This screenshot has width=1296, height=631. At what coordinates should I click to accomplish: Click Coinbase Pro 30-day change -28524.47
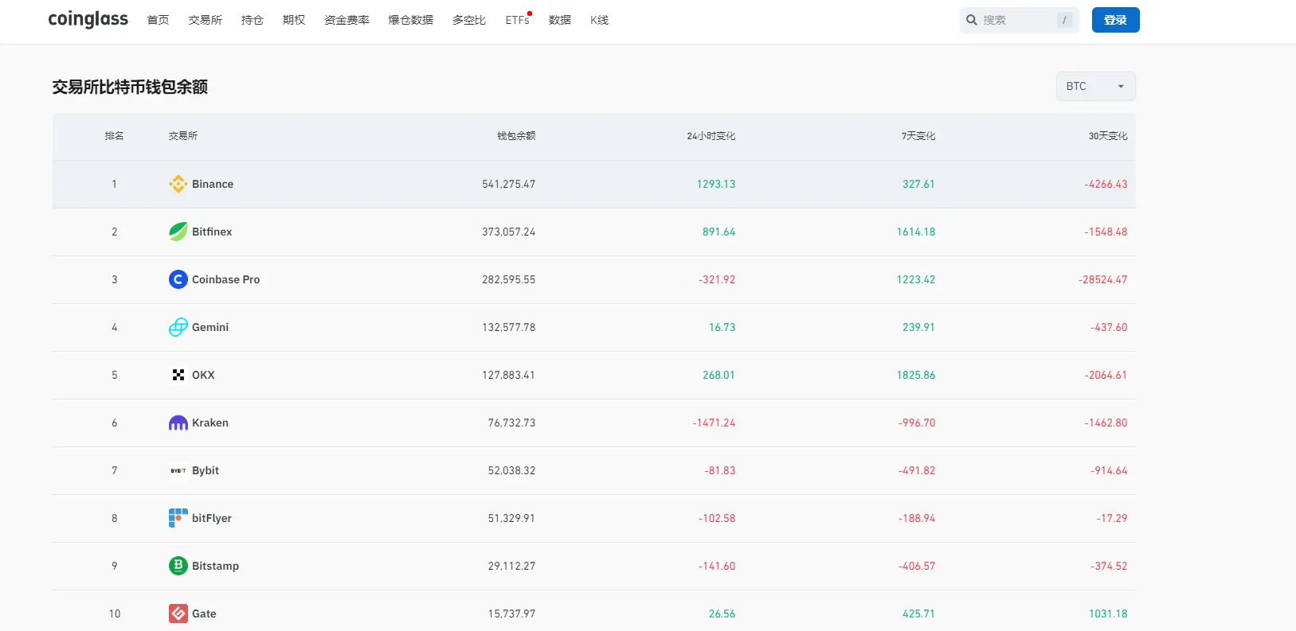click(1103, 279)
